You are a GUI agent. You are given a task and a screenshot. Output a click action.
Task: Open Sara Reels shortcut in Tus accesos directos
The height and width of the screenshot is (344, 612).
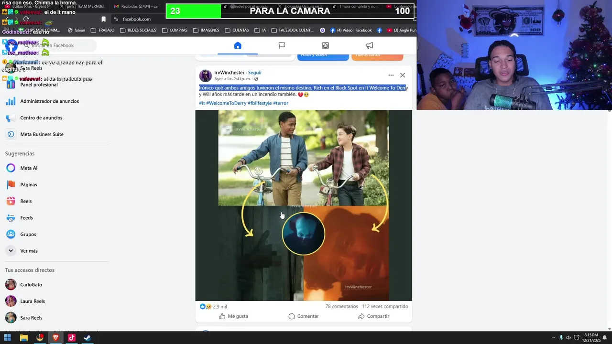pos(31,318)
